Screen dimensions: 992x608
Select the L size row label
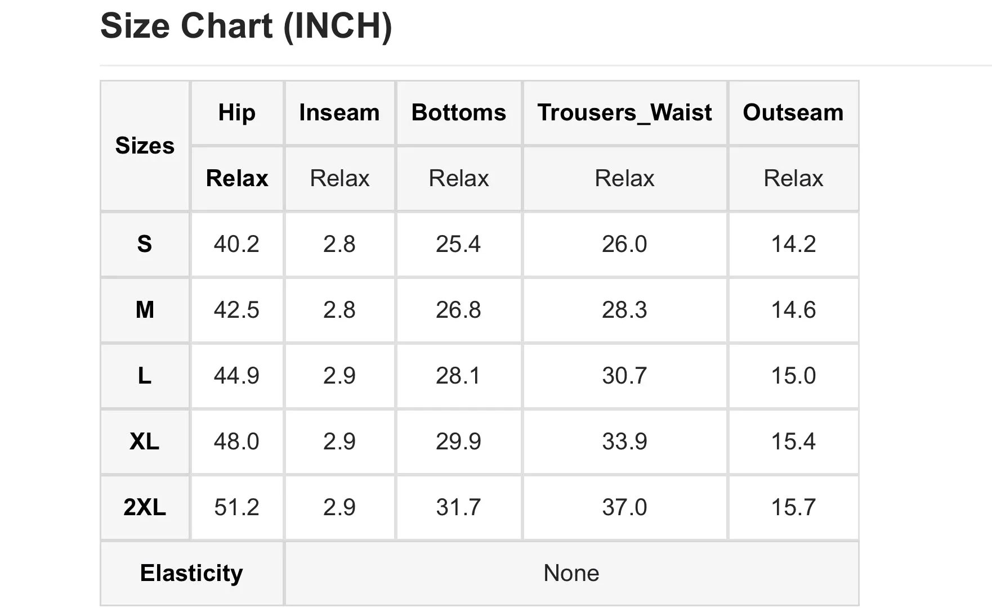145,376
